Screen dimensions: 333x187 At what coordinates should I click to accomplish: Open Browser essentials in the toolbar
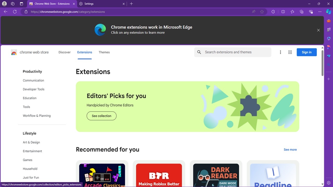point(311,12)
